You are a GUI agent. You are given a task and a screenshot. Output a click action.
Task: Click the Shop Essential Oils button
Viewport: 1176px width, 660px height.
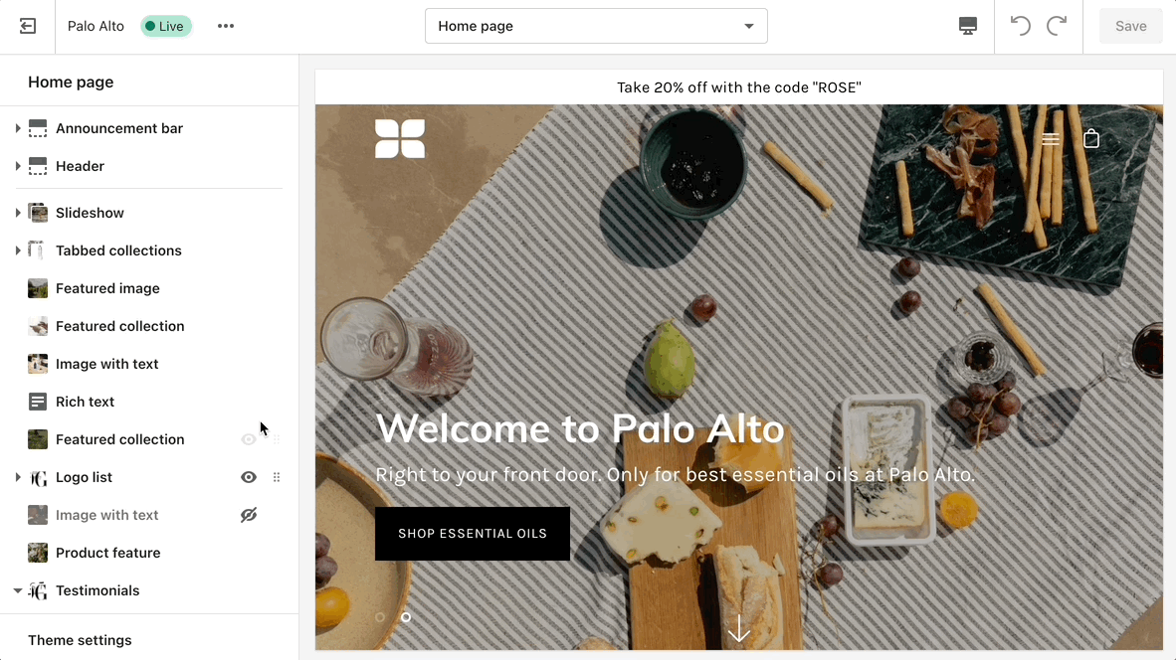(x=473, y=534)
